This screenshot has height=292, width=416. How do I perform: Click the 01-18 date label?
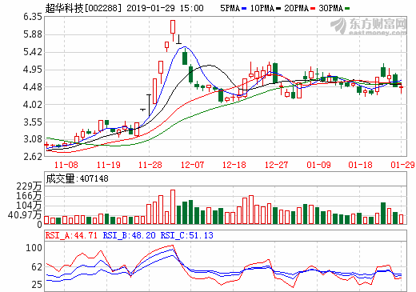(x=360, y=165)
